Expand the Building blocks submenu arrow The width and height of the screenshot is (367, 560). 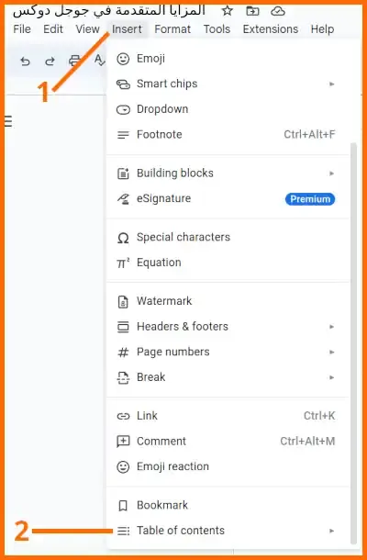tap(332, 174)
